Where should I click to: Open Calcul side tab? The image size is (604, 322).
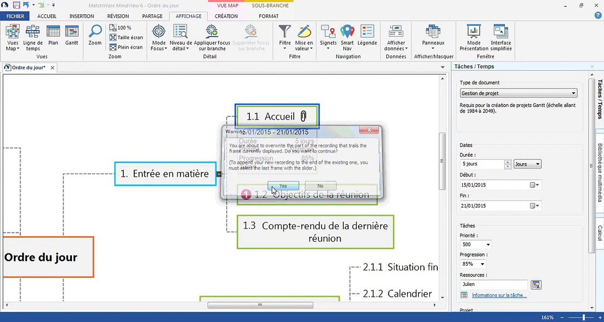tap(600, 233)
